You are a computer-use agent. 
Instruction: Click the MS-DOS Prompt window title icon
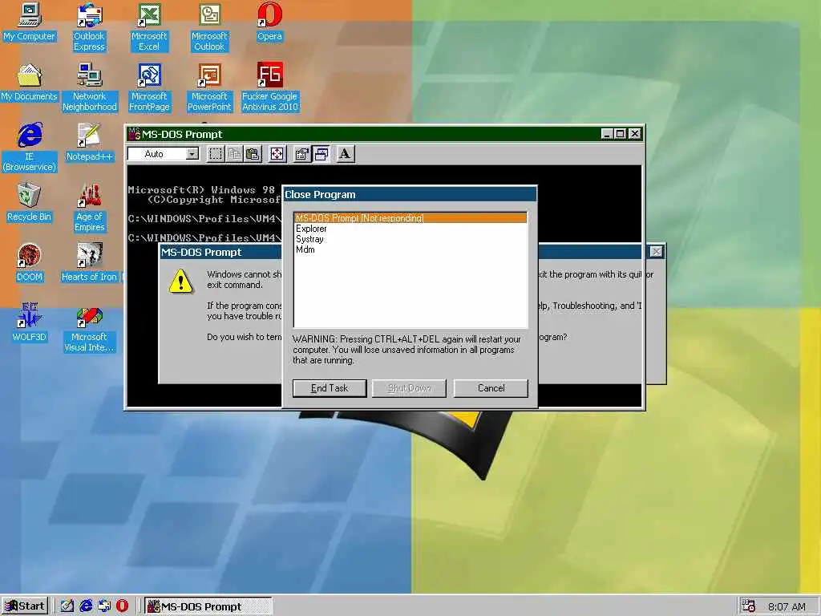click(x=135, y=134)
